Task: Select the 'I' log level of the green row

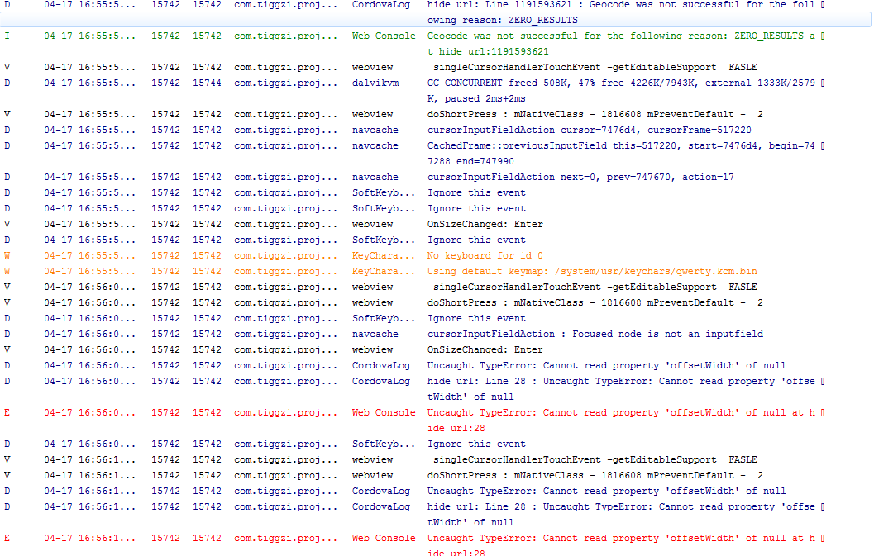Action: [x=7, y=36]
